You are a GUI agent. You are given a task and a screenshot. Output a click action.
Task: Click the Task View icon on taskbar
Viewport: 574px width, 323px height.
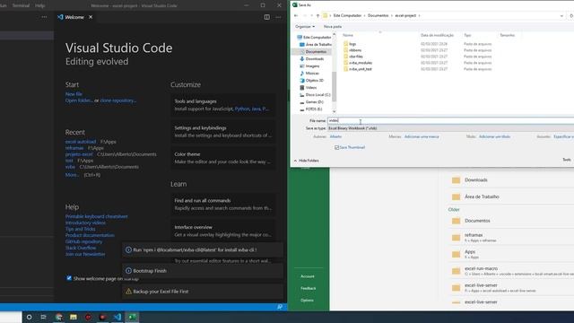click(x=44, y=317)
